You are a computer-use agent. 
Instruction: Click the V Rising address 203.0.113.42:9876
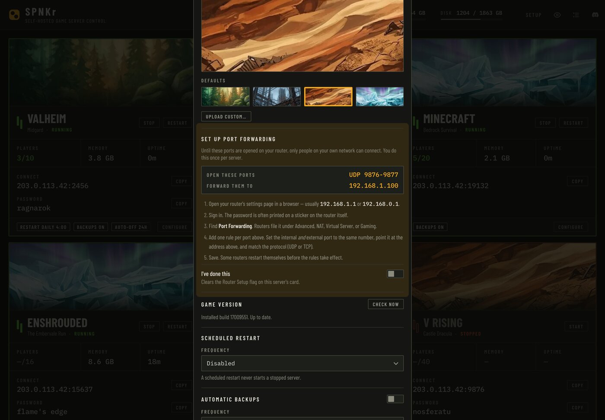(449, 389)
